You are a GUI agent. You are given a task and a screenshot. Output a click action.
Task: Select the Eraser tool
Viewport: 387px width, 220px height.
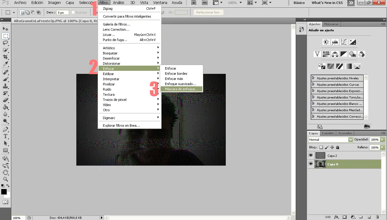point(5,100)
